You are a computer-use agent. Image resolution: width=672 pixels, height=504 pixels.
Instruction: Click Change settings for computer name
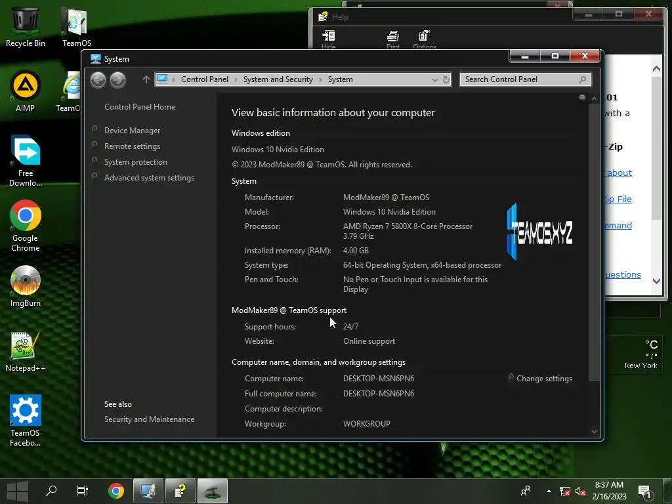pos(544,379)
